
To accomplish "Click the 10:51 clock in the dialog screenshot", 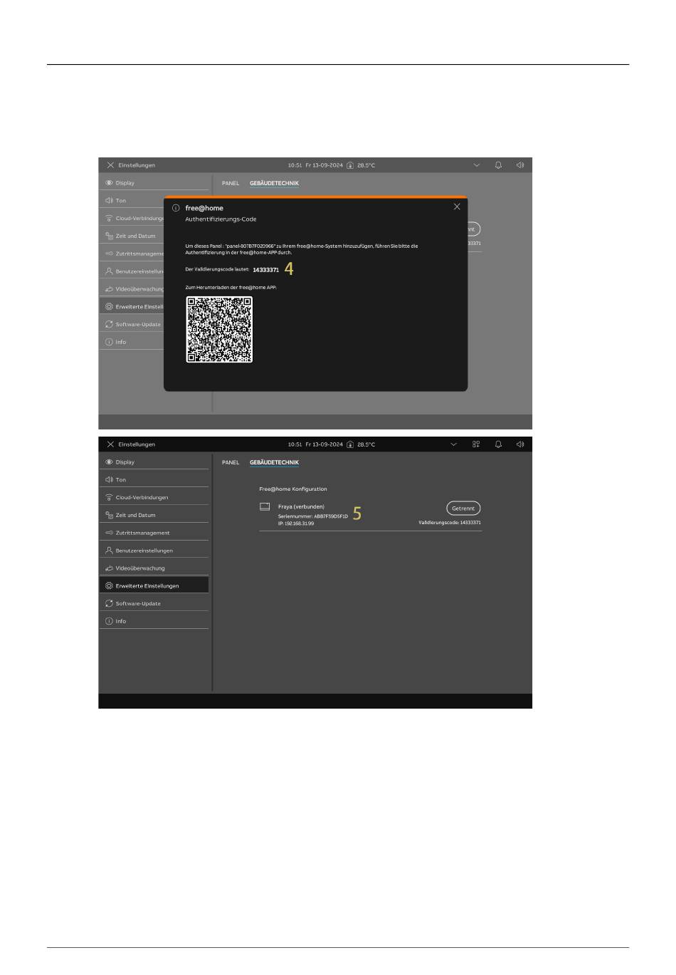I will click(x=295, y=165).
